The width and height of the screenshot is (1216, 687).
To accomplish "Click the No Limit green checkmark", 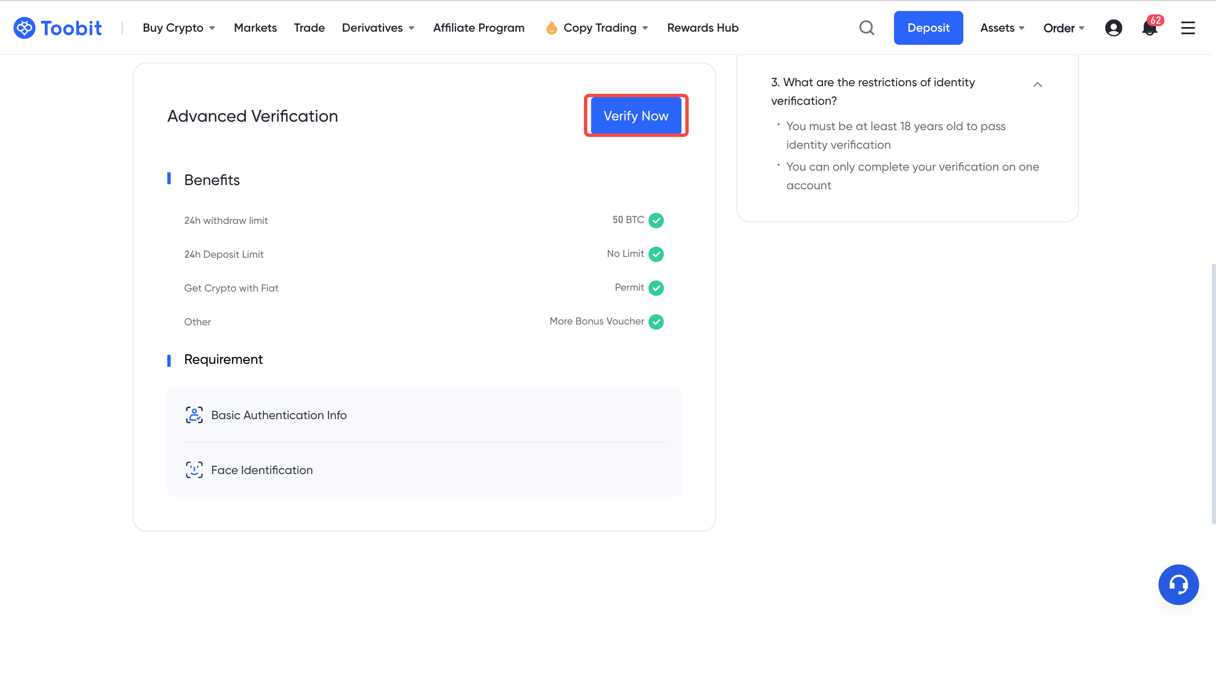I will (x=656, y=254).
